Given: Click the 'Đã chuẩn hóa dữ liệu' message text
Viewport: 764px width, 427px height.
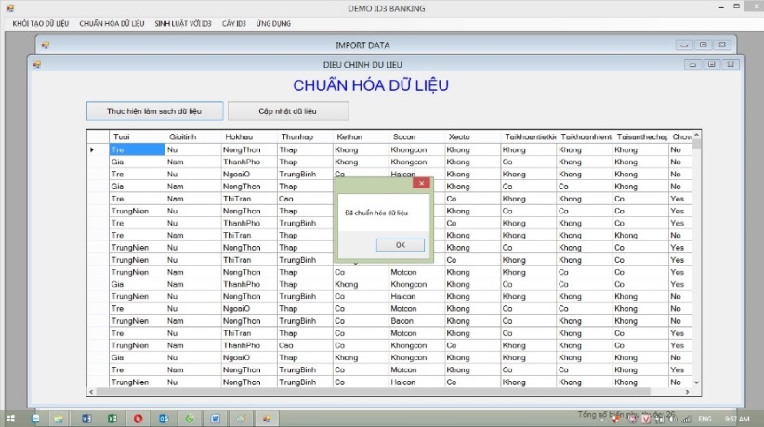Looking at the screenshot, I should [376, 213].
